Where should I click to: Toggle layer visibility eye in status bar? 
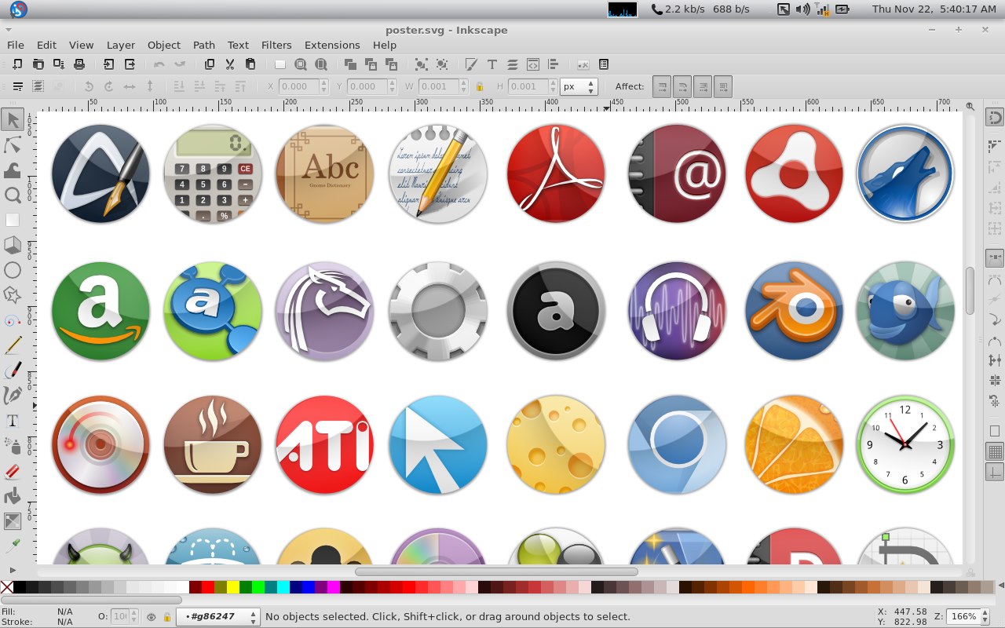(x=152, y=617)
